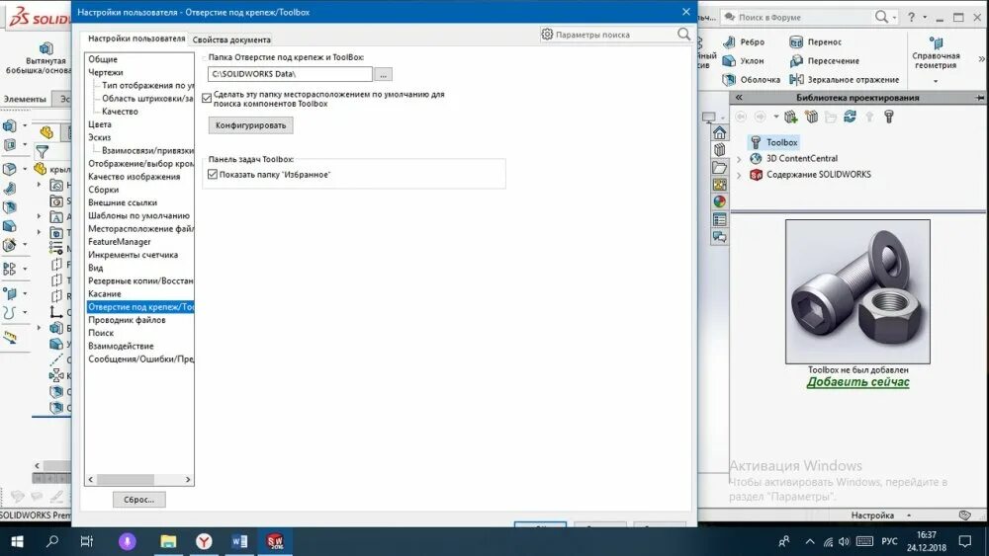Open Yandex Browser from the taskbar

204,541
